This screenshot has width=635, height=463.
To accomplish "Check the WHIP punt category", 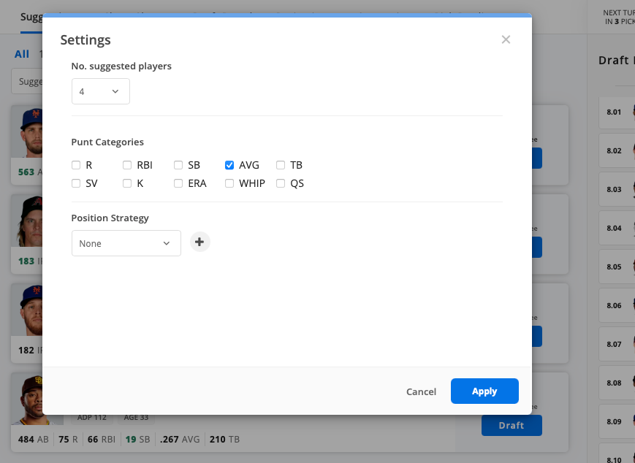I will tap(229, 183).
